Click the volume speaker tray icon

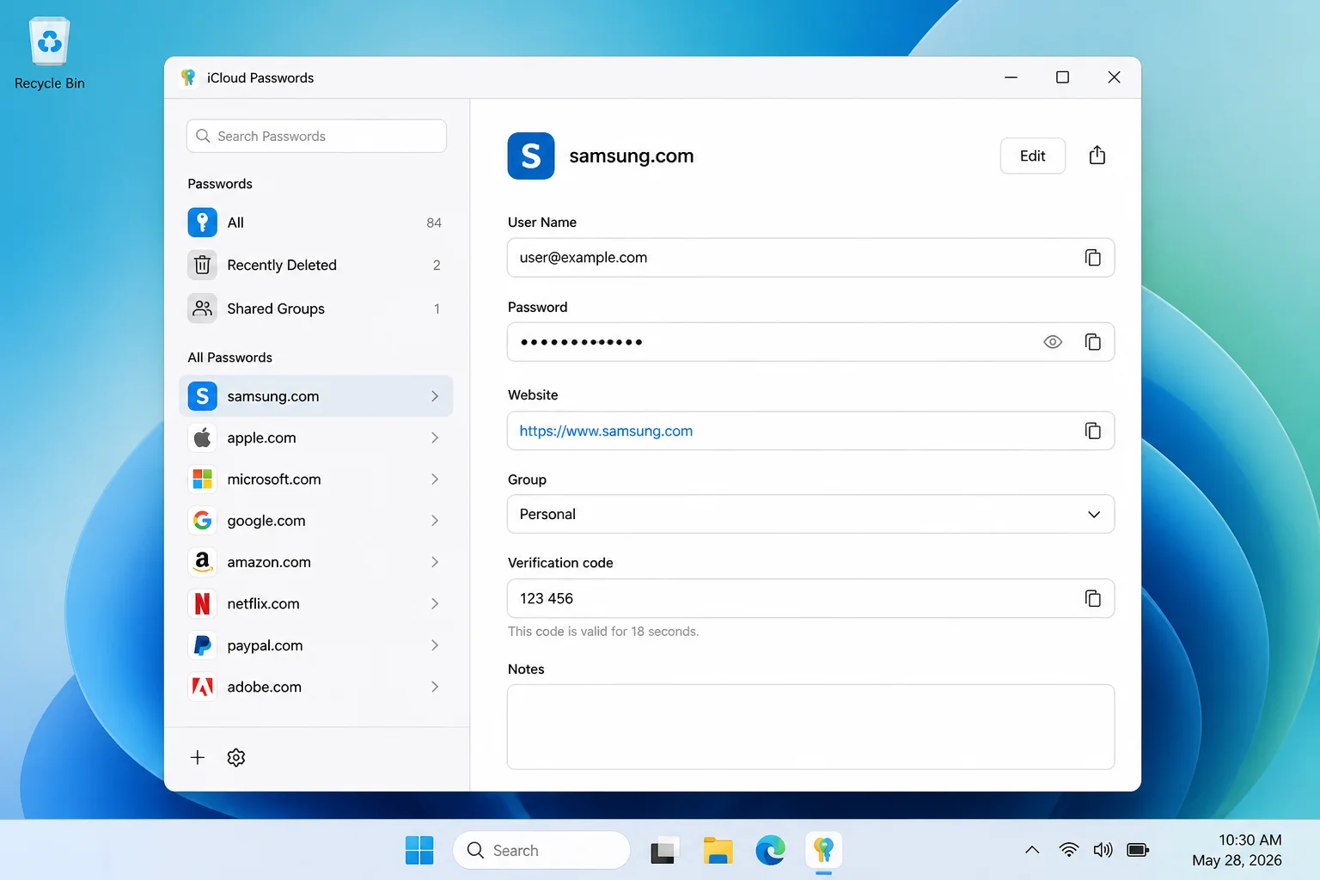pos(1103,850)
